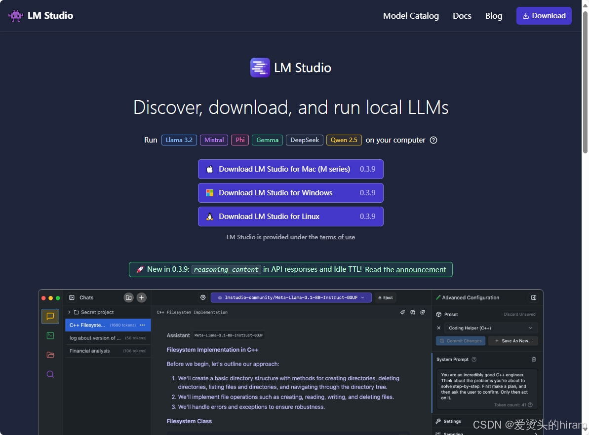Image resolution: width=589 pixels, height=435 pixels.
Task: Click the help question mark after 'on your computer'
Action: tap(433, 140)
